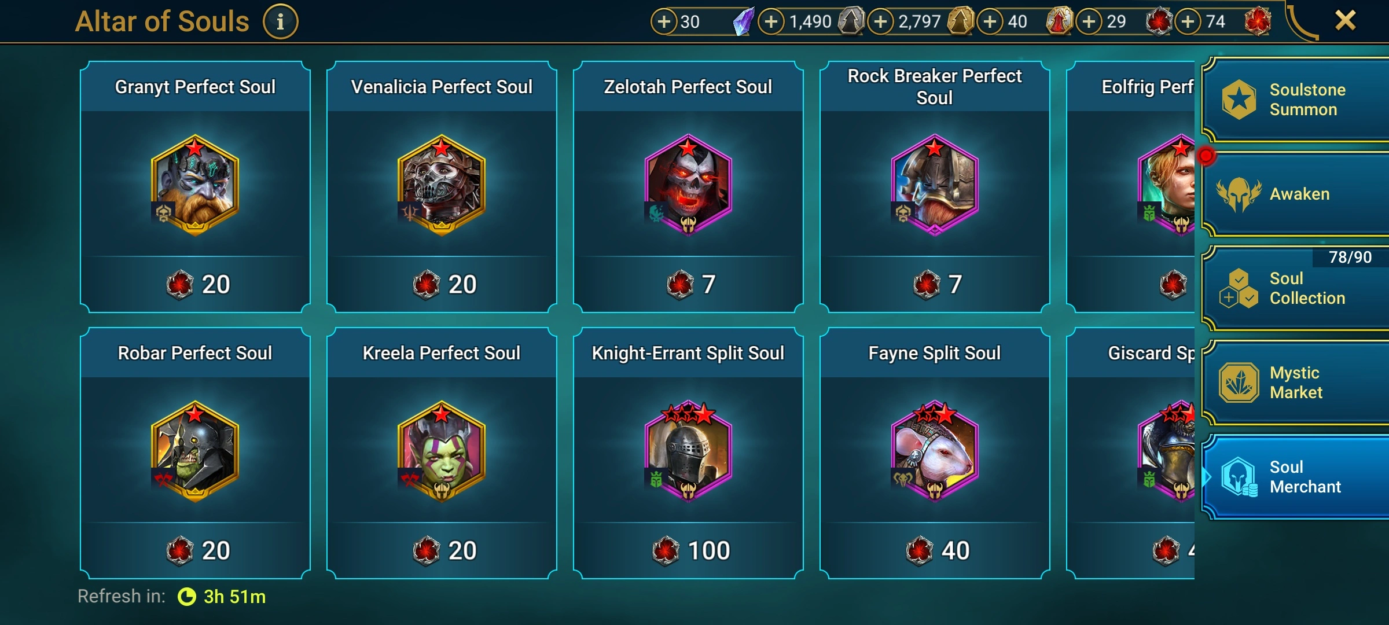
Task: Tap the plus beside the 29 soul coins
Action: [x=1089, y=22]
